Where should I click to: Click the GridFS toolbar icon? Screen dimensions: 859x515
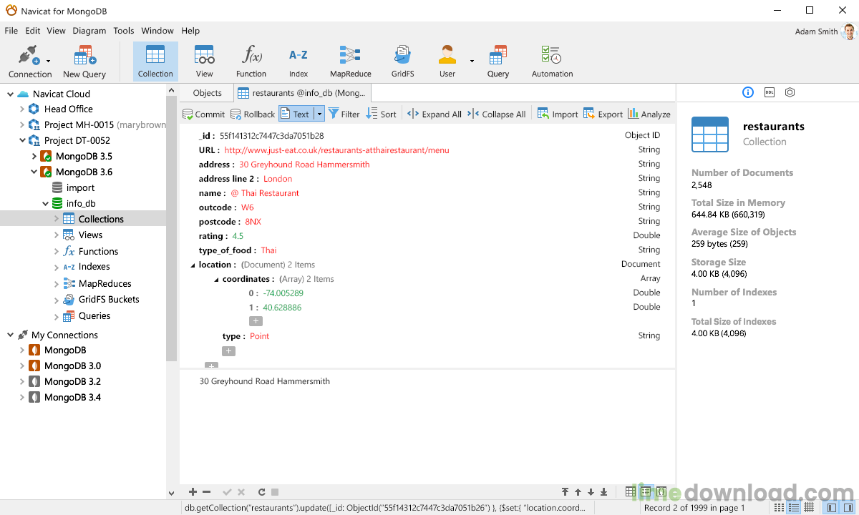click(x=402, y=62)
